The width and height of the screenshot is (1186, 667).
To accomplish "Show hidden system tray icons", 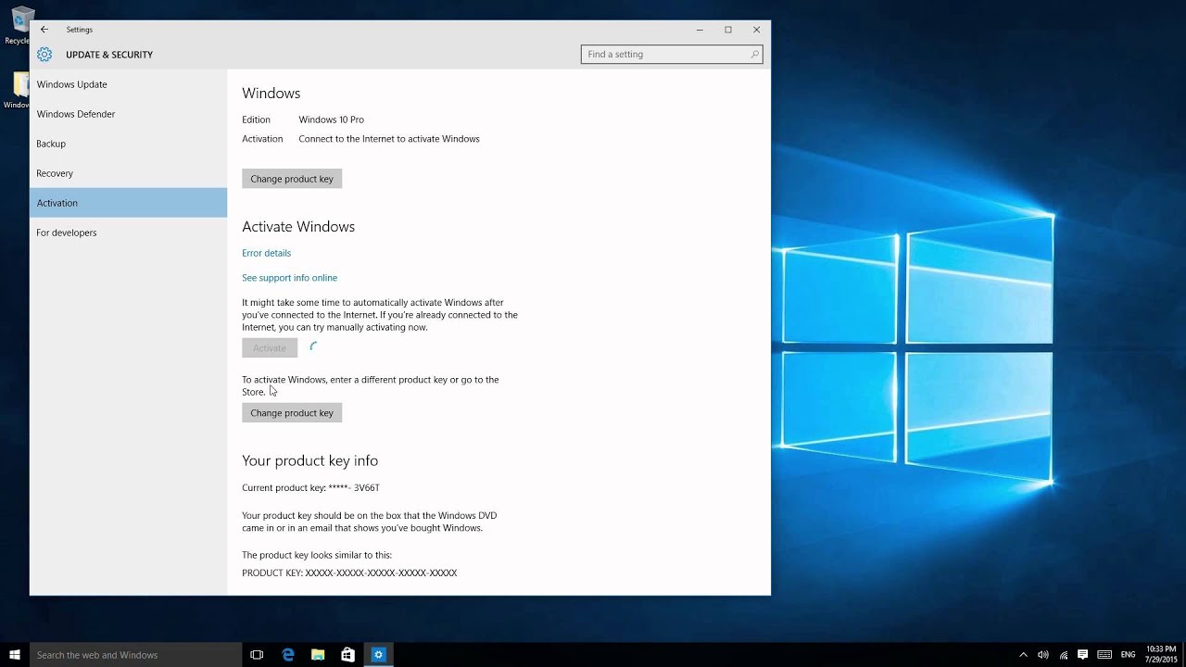I will 1023,655.
